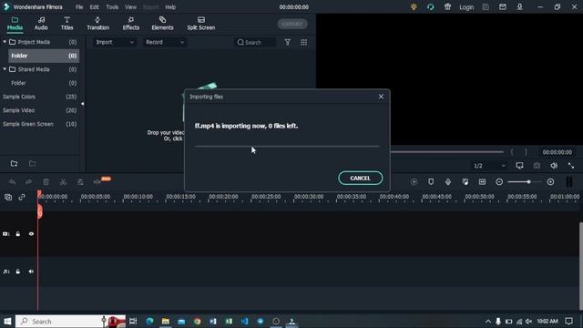
Task: Open the preview quality 1/2 dropdown
Action: pyautogui.click(x=489, y=166)
